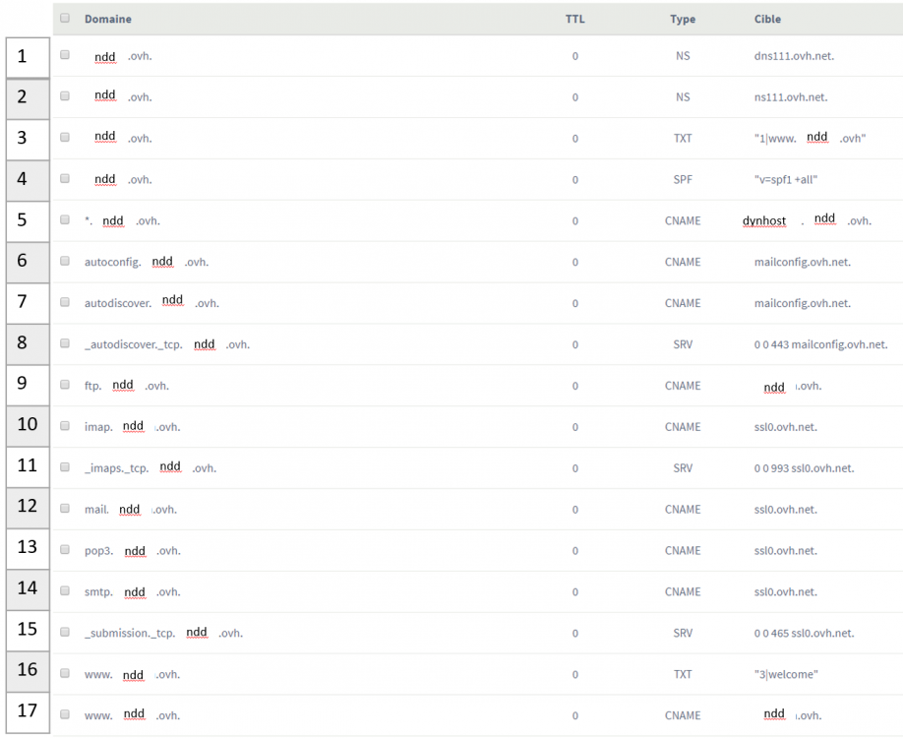
Task: Check the box for the dns111.ovh.net NS row
Action: click(x=65, y=56)
